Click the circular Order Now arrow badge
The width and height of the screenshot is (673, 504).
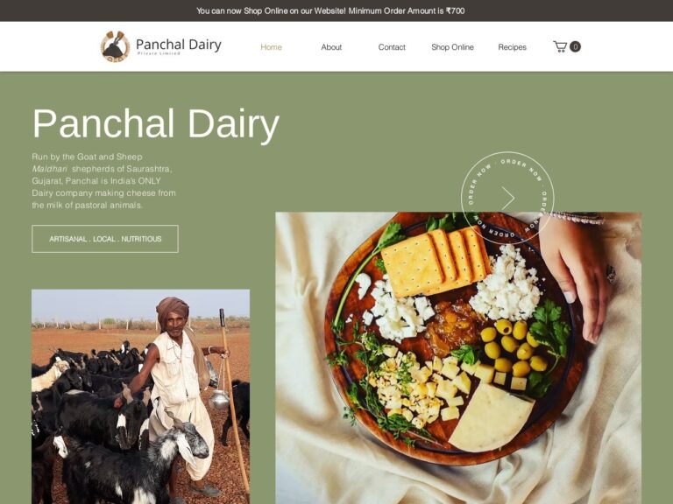[x=507, y=198]
